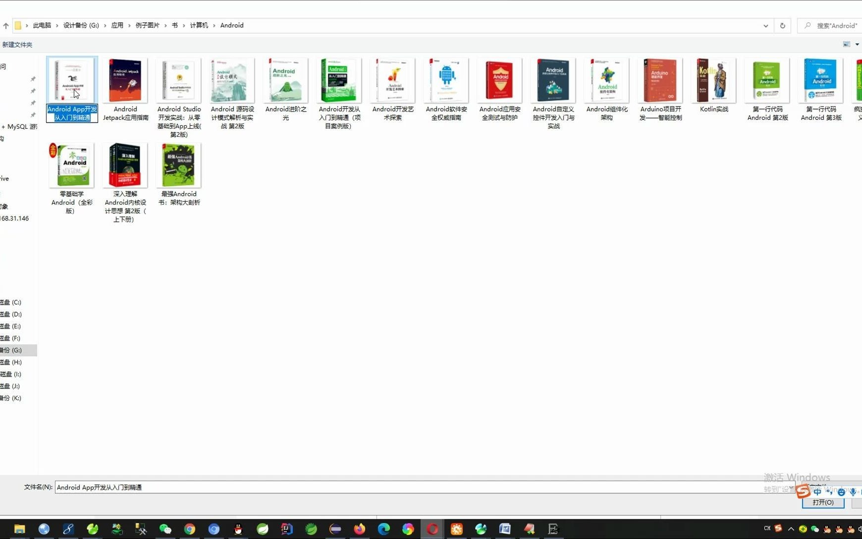
Task: Navigate to 此电脑 in the breadcrumb path
Action: pos(42,25)
